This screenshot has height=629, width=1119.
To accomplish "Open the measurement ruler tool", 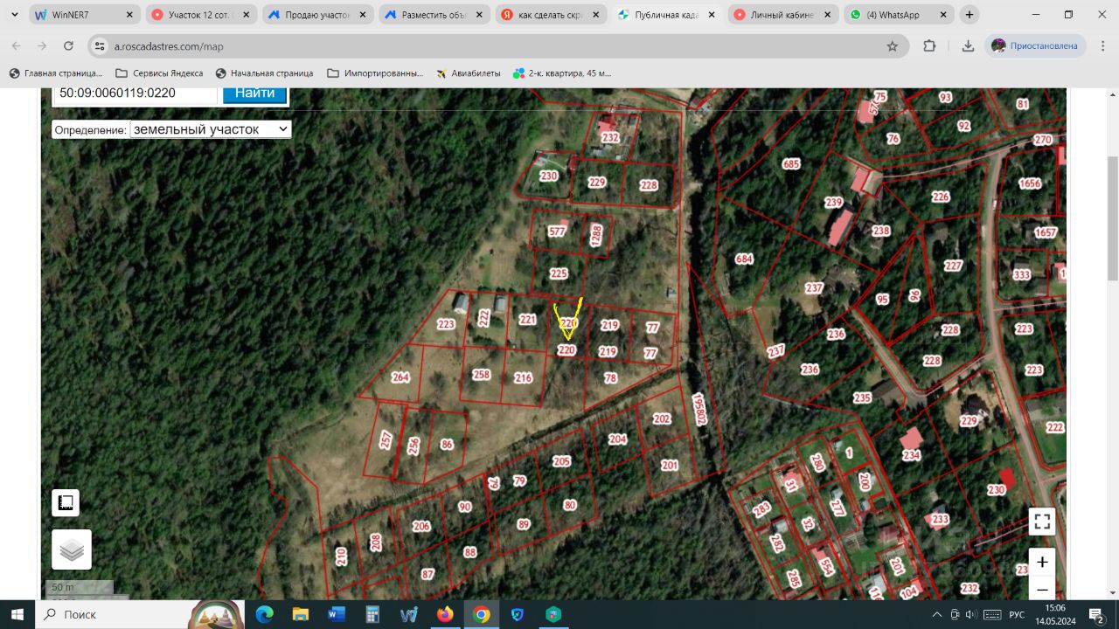I will (66, 503).
